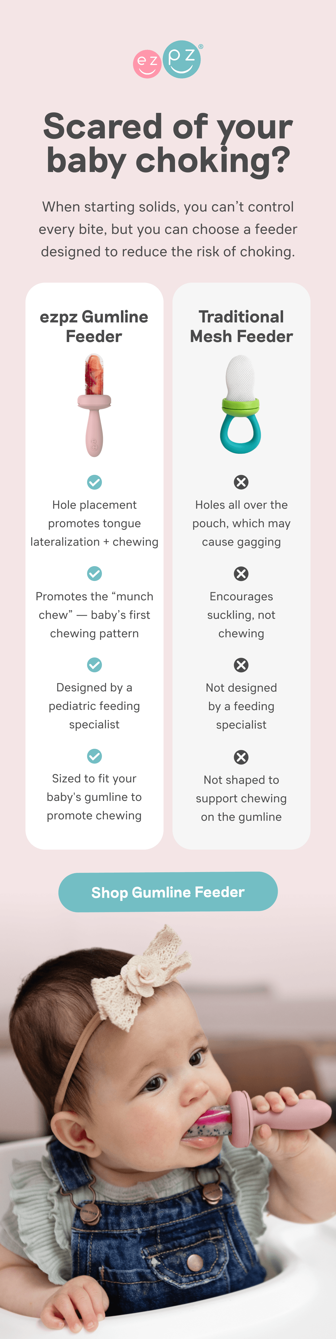Click X icon above not shaped text
The height and width of the screenshot is (1339, 336).
pyautogui.click(x=241, y=757)
